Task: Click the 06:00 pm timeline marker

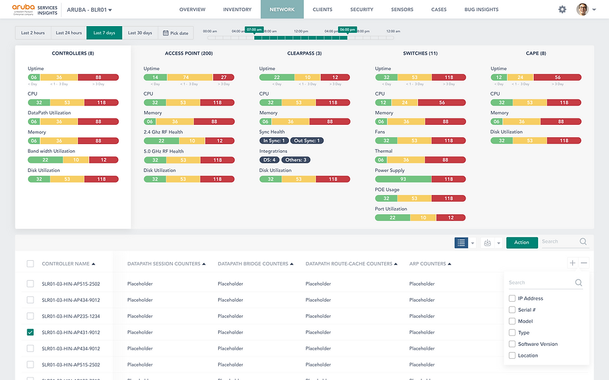Action: tap(347, 30)
